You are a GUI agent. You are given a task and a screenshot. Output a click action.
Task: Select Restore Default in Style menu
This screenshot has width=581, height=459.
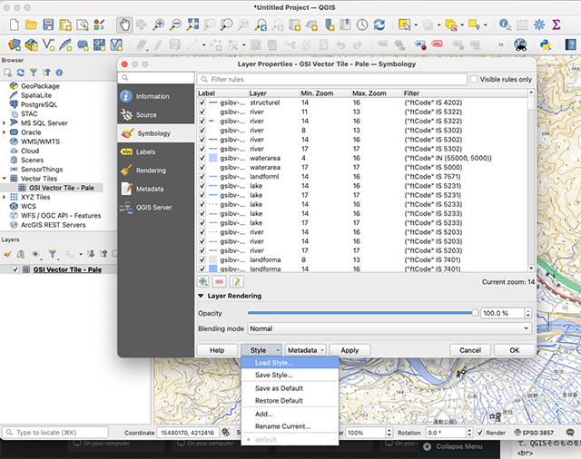click(290, 401)
